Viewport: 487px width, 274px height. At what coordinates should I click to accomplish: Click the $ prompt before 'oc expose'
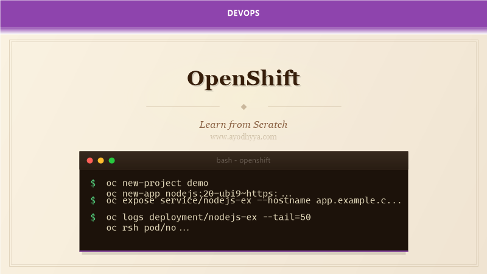(x=93, y=200)
